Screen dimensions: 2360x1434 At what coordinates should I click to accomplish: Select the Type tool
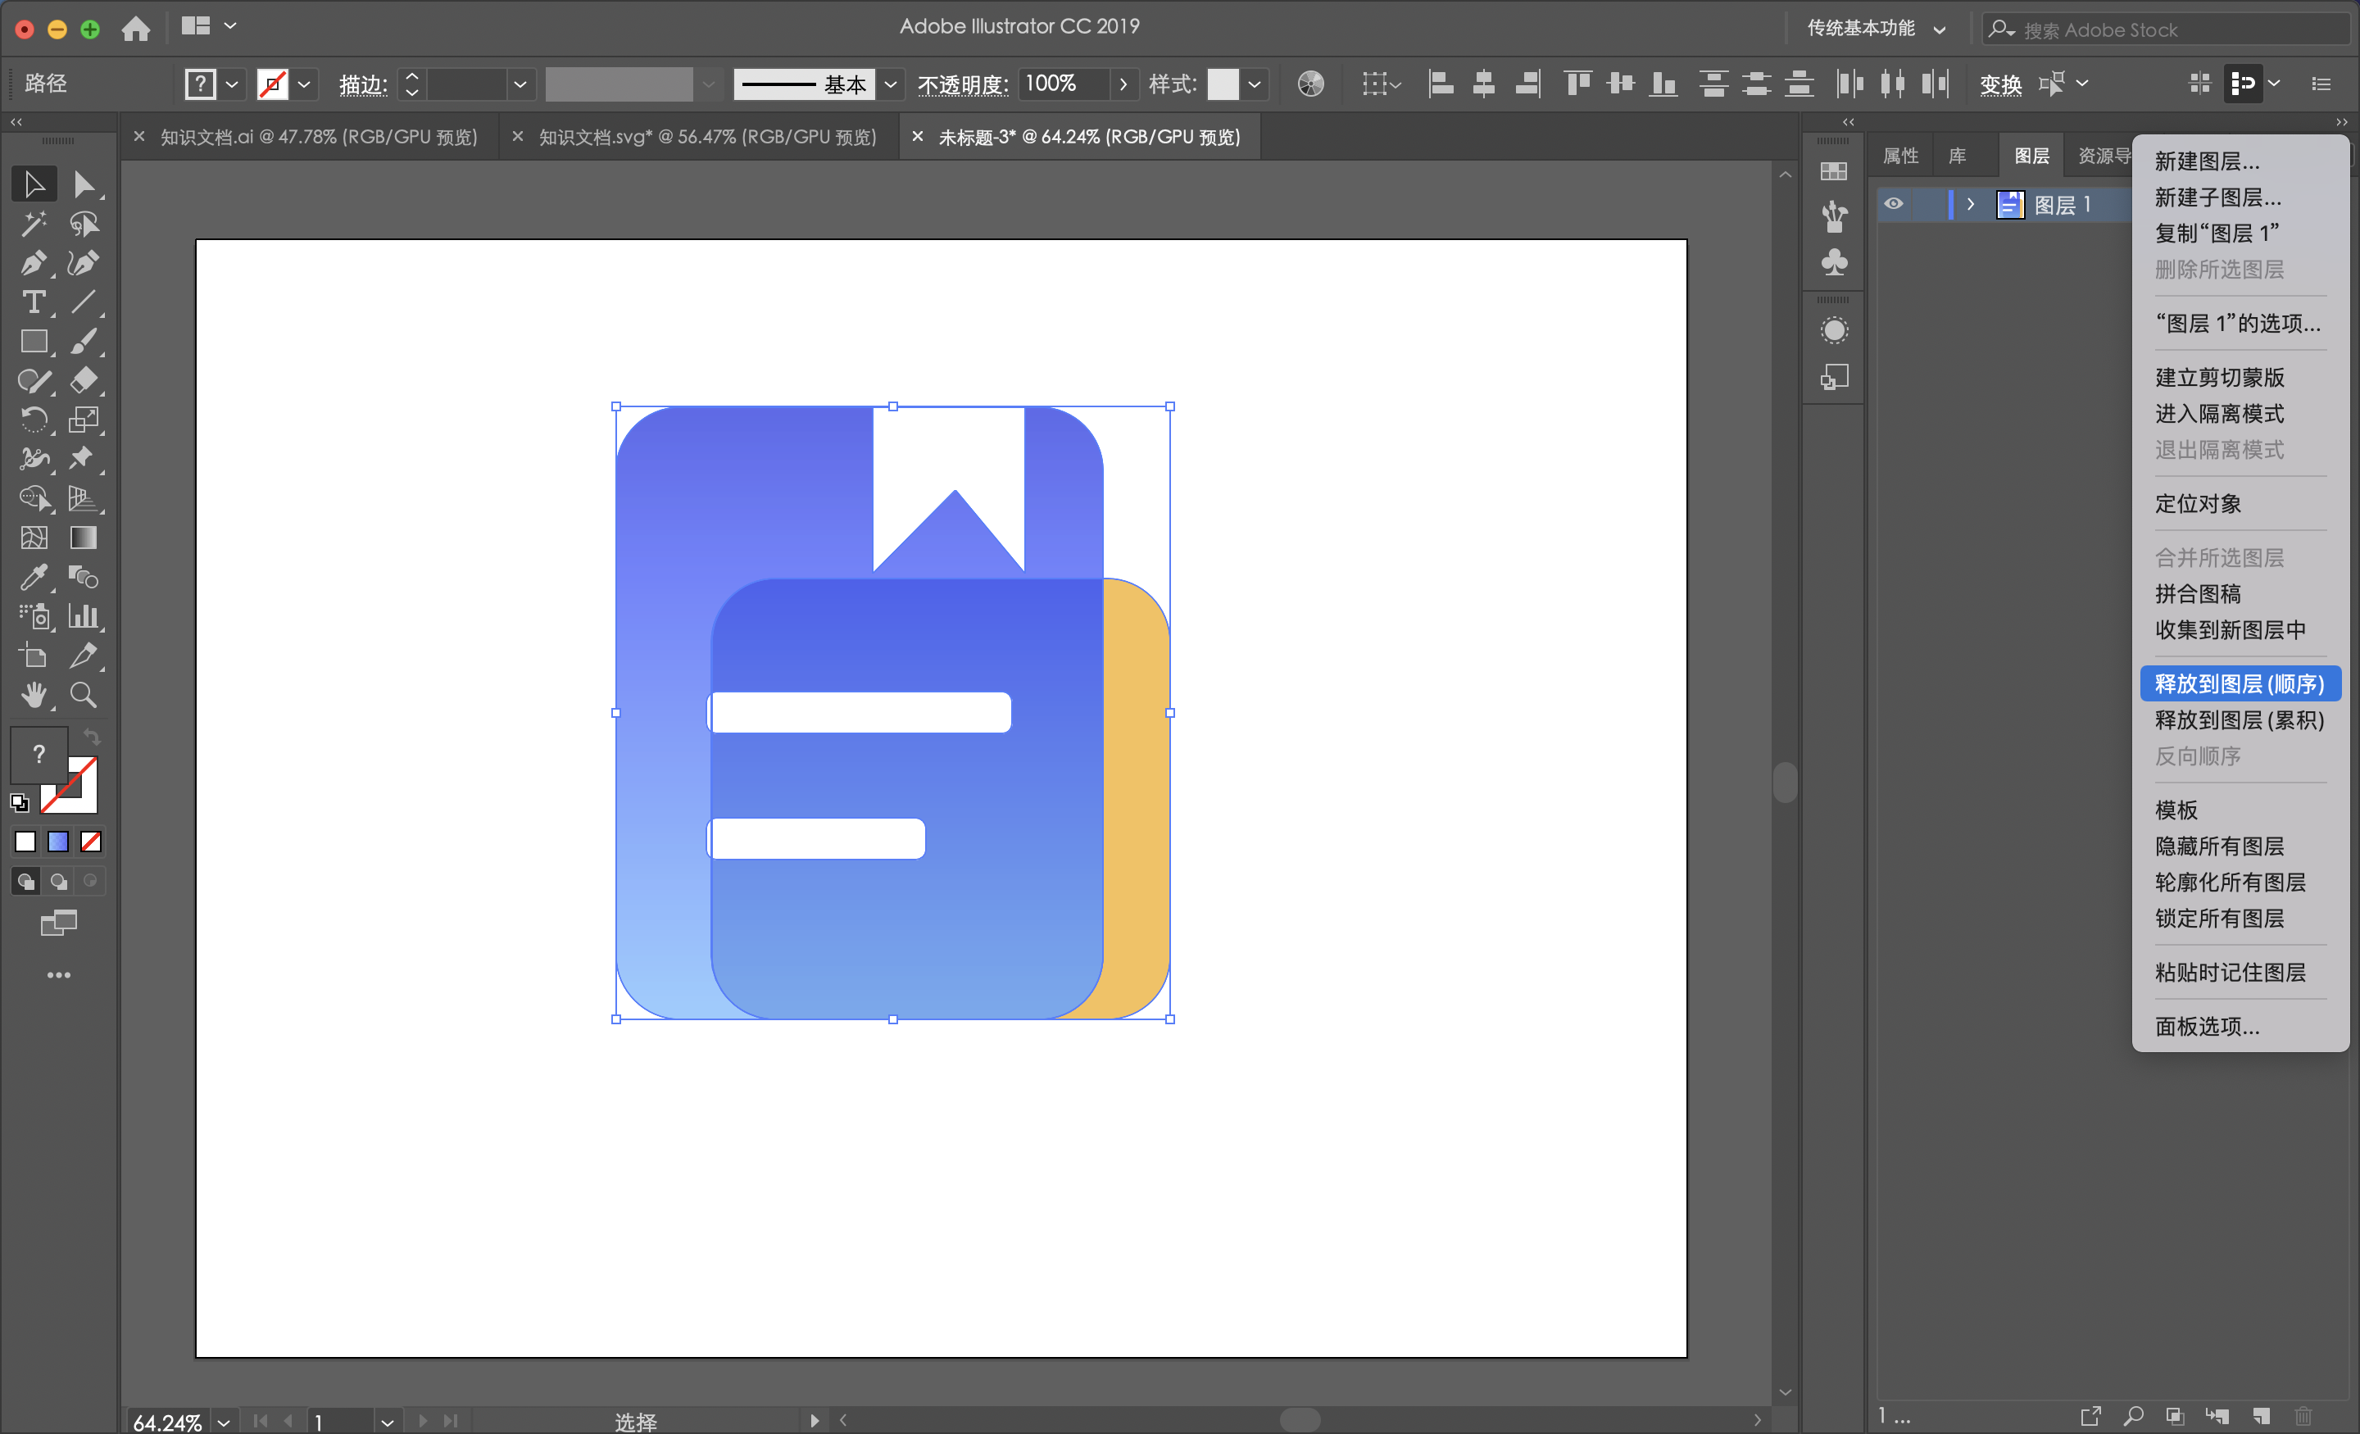click(x=34, y=302)
